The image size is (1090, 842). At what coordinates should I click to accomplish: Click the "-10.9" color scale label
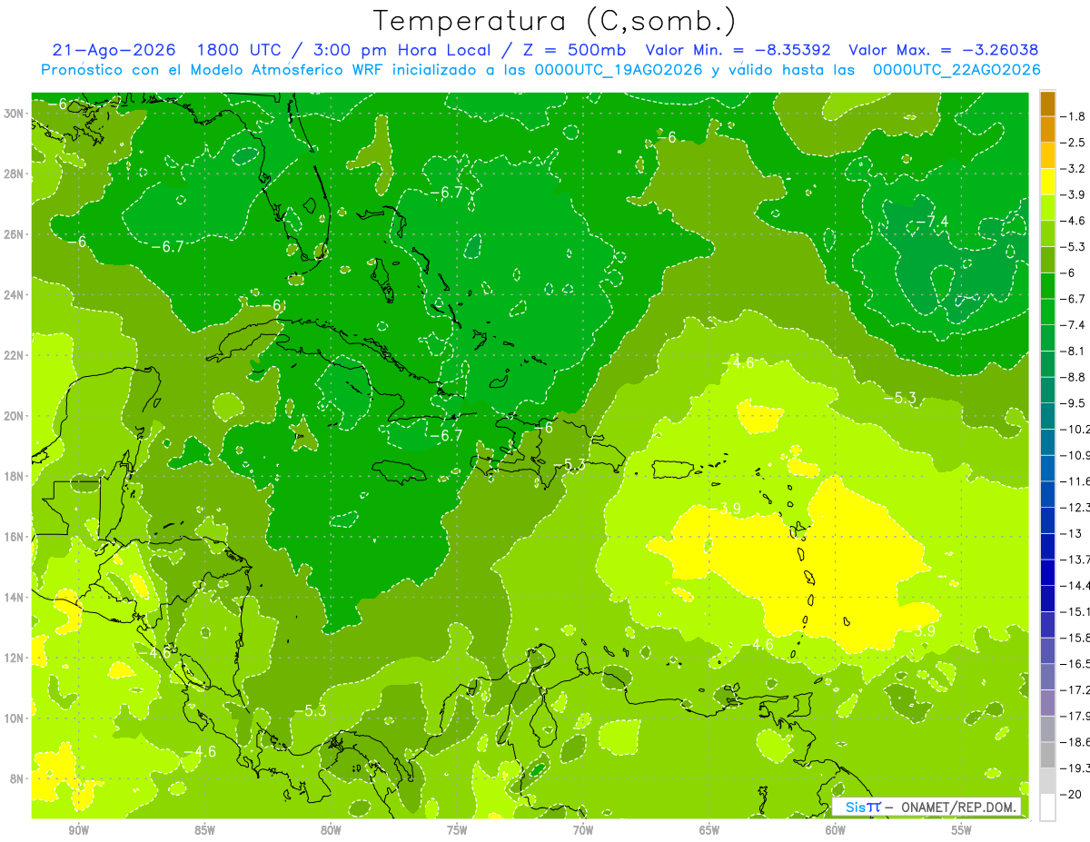coord(1075,455)
